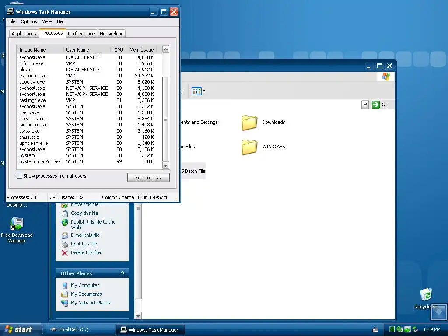
Task: Select the explorer.exe process row
Action: click(x=89, y=76)
